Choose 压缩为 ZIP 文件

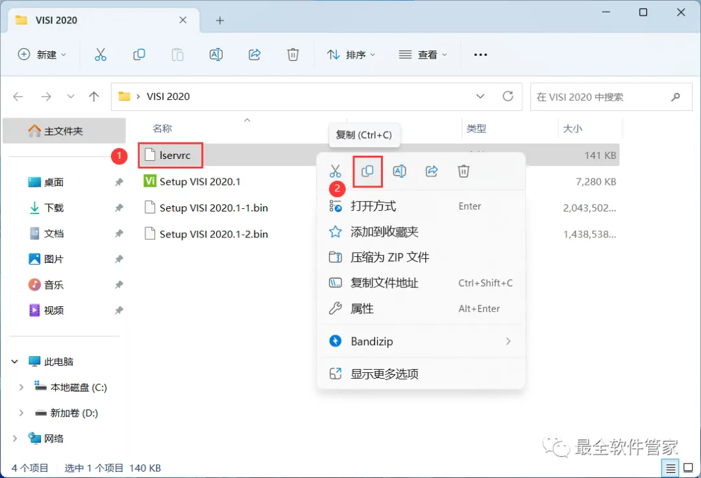point(421,257)
